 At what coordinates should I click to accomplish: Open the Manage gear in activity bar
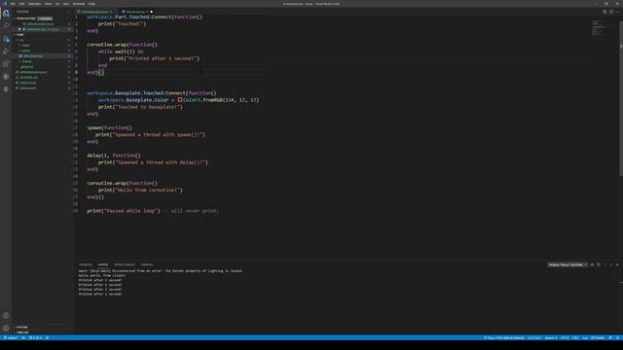click(x=6, y=329)
